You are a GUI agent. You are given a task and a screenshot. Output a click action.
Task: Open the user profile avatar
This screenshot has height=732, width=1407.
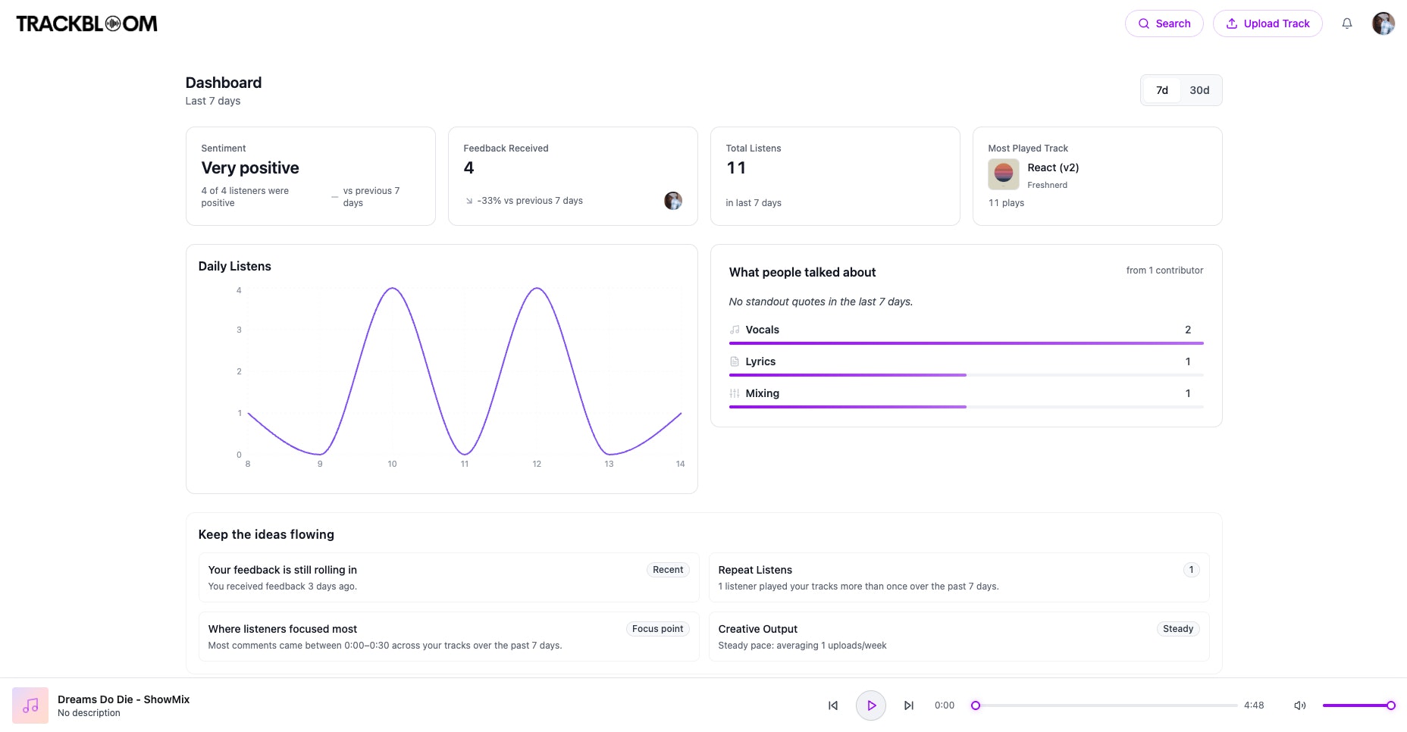coord(1383,23)
